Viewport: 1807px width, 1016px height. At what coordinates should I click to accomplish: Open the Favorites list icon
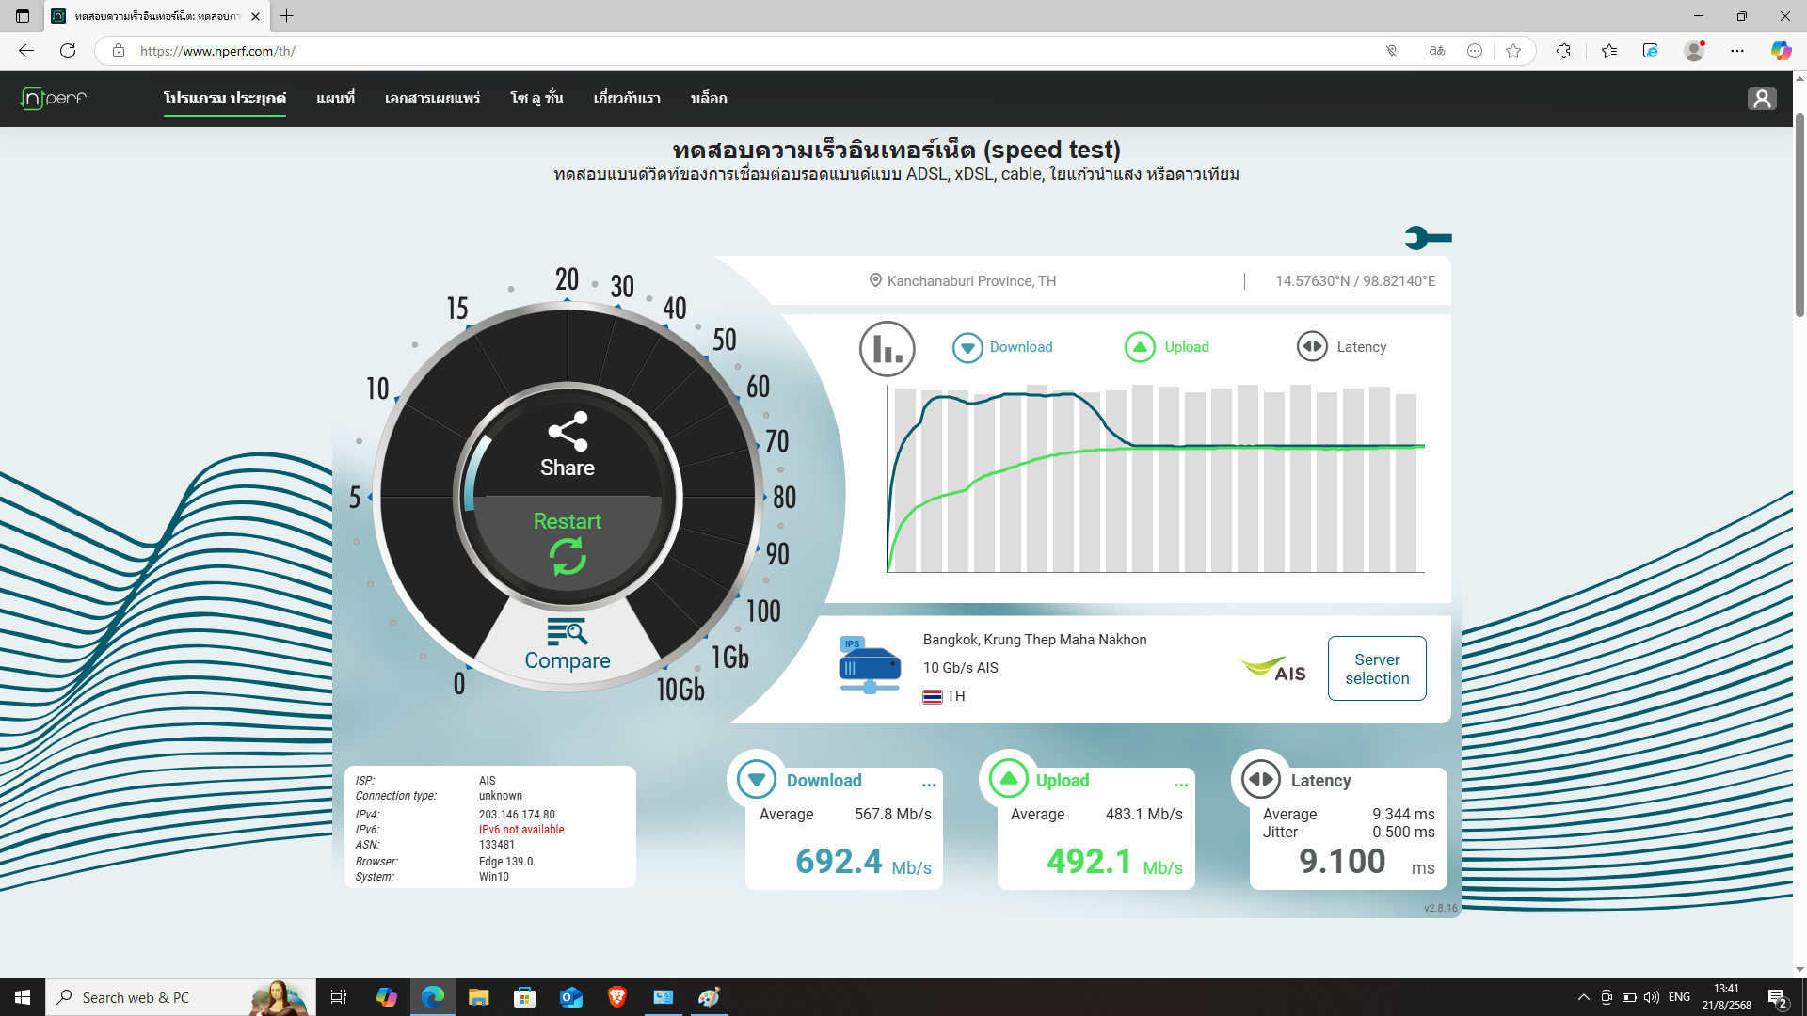(x=1608, y=51)
